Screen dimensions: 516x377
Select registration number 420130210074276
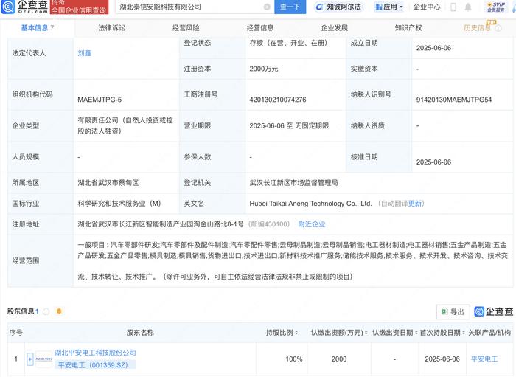[x=278, y=100]
